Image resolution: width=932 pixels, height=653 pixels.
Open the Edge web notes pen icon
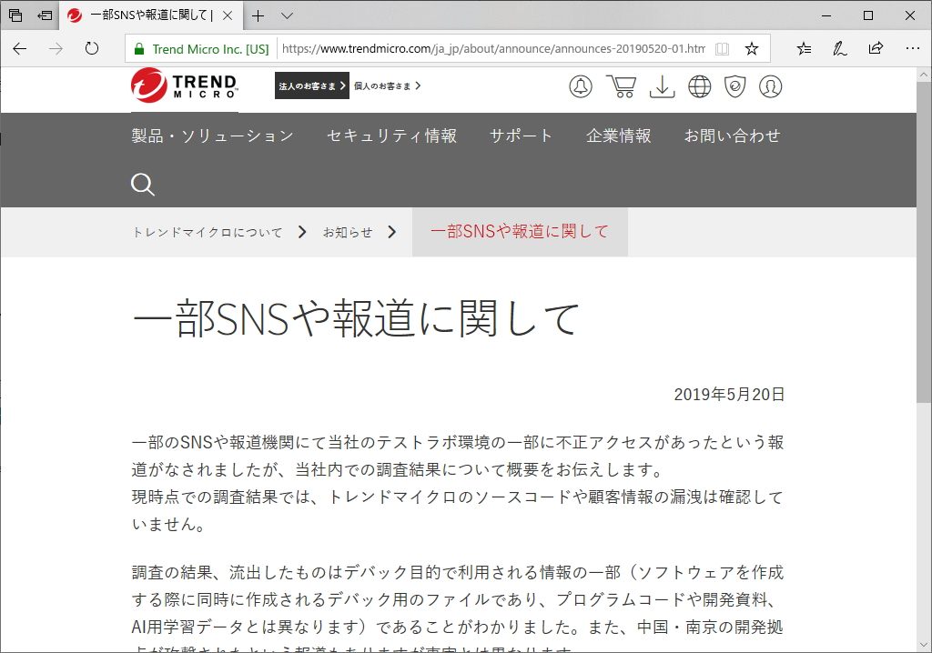point(838,46)
